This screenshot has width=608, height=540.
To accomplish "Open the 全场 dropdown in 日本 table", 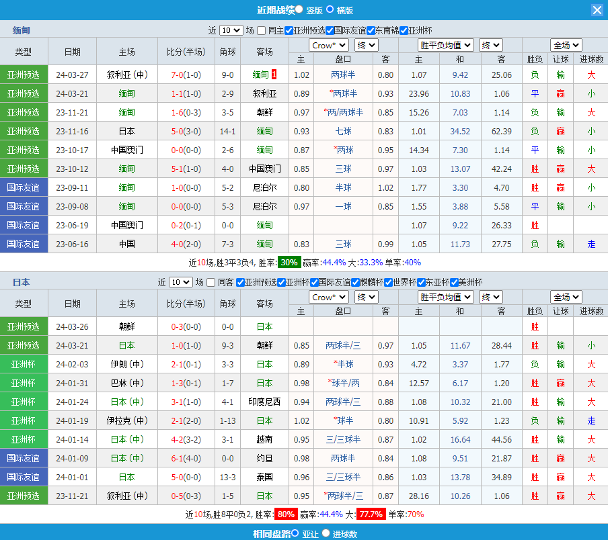I will pyautogui.click(x=566, y=297).
